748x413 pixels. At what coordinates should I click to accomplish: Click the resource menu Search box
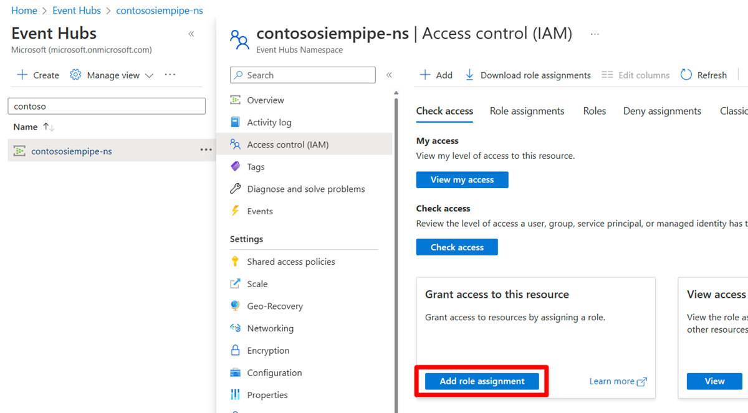tap(303, 75)
